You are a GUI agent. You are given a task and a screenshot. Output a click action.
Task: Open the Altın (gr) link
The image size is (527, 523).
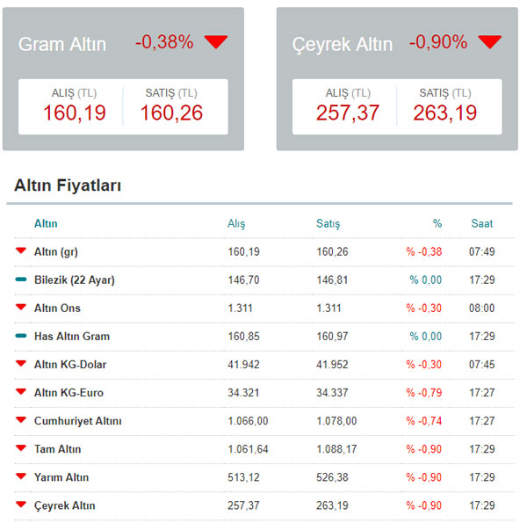click(56, 252)
